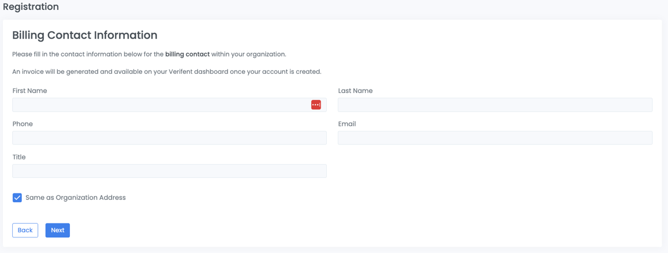Click the 'Phone' field label
Screen dimensions: 668x253
[x=23, y=124]
